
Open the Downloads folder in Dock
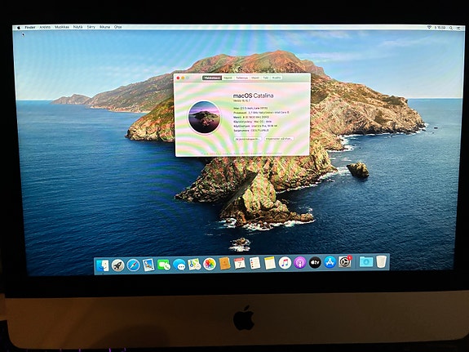tap(366, 262)
